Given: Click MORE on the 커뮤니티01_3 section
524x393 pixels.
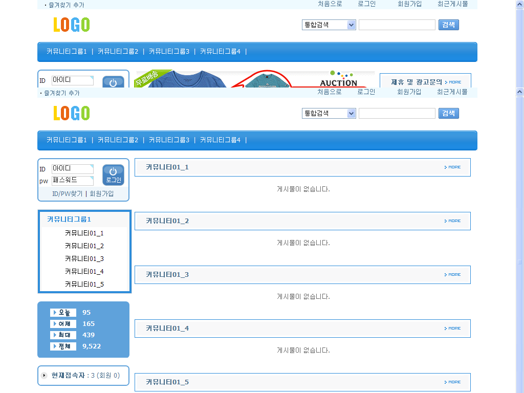Looking at the screenshot, I should pos(453,275).
